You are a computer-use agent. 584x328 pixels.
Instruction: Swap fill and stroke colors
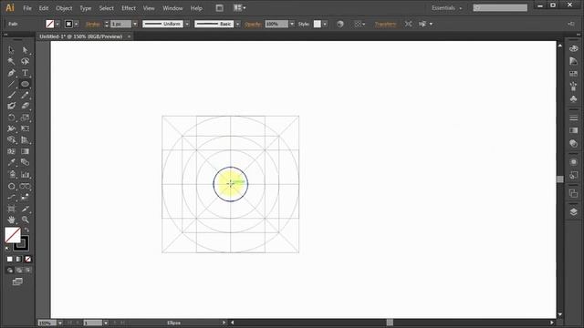pyautogui.click(x=26, y=230)
